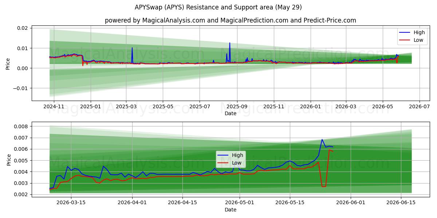Click the '0.01' price tick in top chart

point(23,48)
